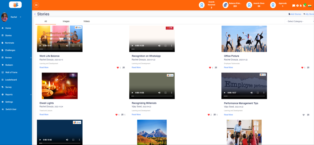The height and width of the screenshot is (145, 314).
Task: Open the hamburger menu in the orange header
Action: tap(36, 5)
